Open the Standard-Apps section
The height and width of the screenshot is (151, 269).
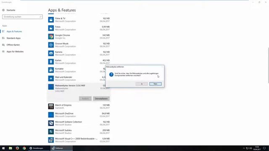[x=13, y=38]
